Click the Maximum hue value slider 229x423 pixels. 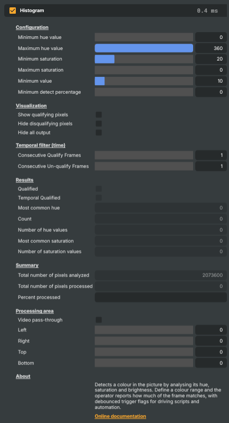(144, 48)
